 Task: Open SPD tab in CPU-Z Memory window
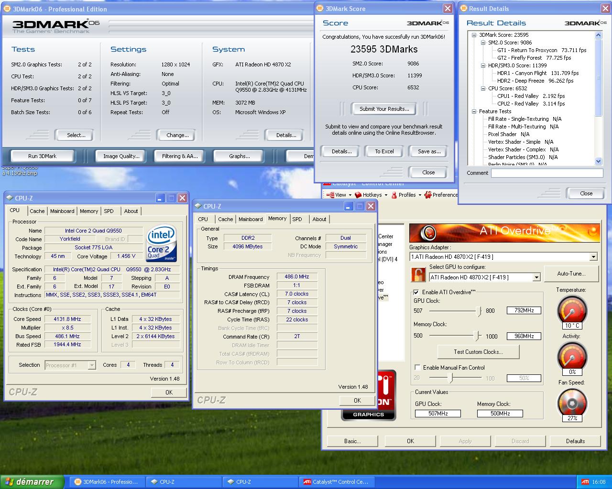297,219
